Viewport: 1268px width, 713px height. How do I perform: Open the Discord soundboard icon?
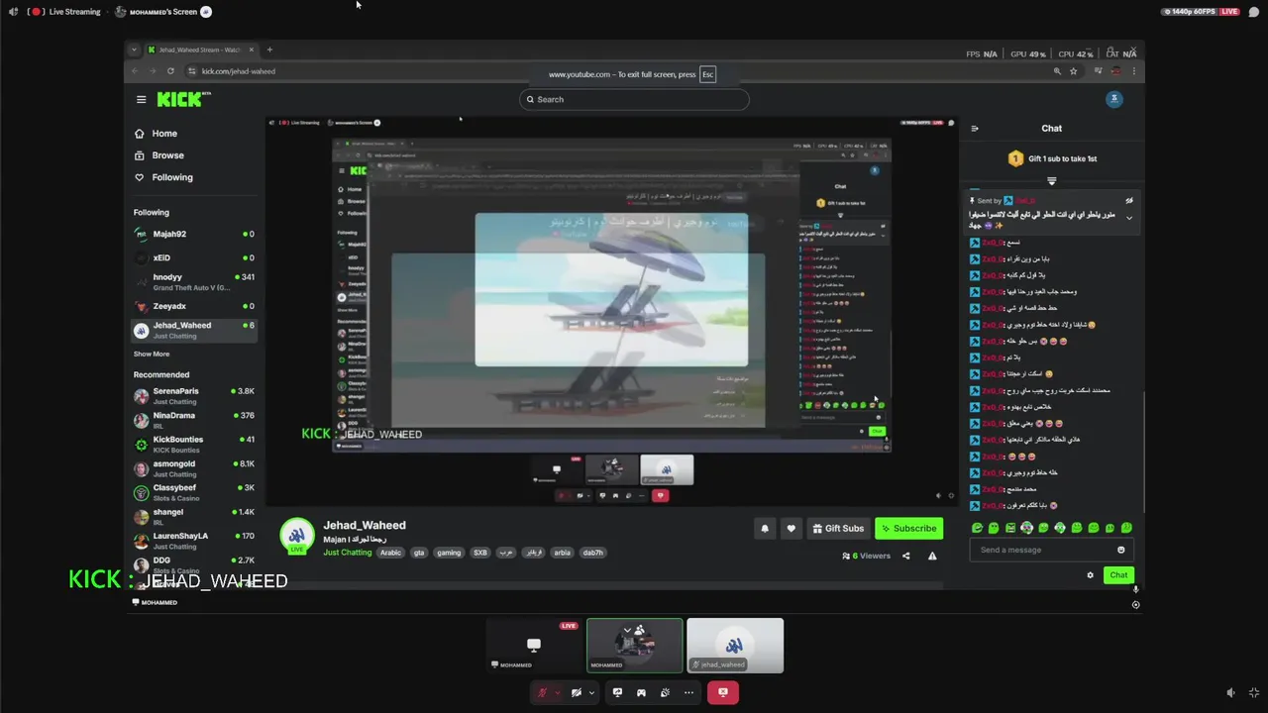665,692
